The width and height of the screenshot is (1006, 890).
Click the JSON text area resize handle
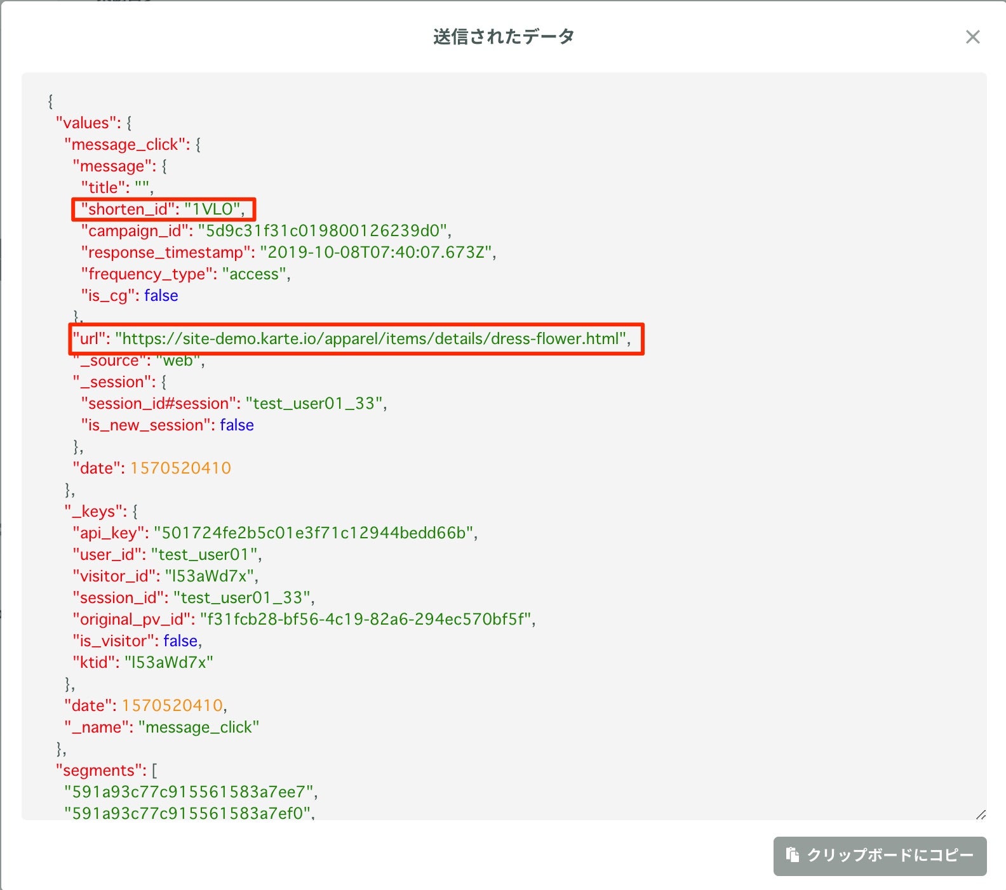[x=981, y=814]
